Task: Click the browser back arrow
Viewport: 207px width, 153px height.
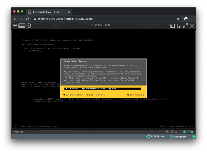Action: [x=15, y=19]
